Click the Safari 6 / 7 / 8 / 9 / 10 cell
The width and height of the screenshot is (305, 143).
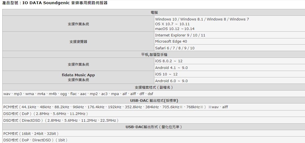[175, 48]
